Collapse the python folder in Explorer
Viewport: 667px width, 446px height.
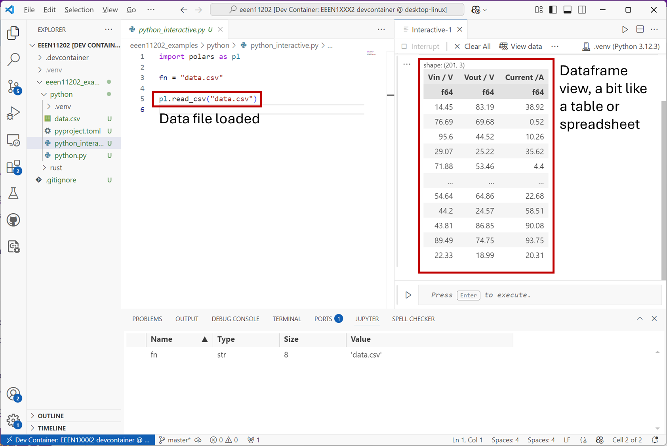point(61,94)
